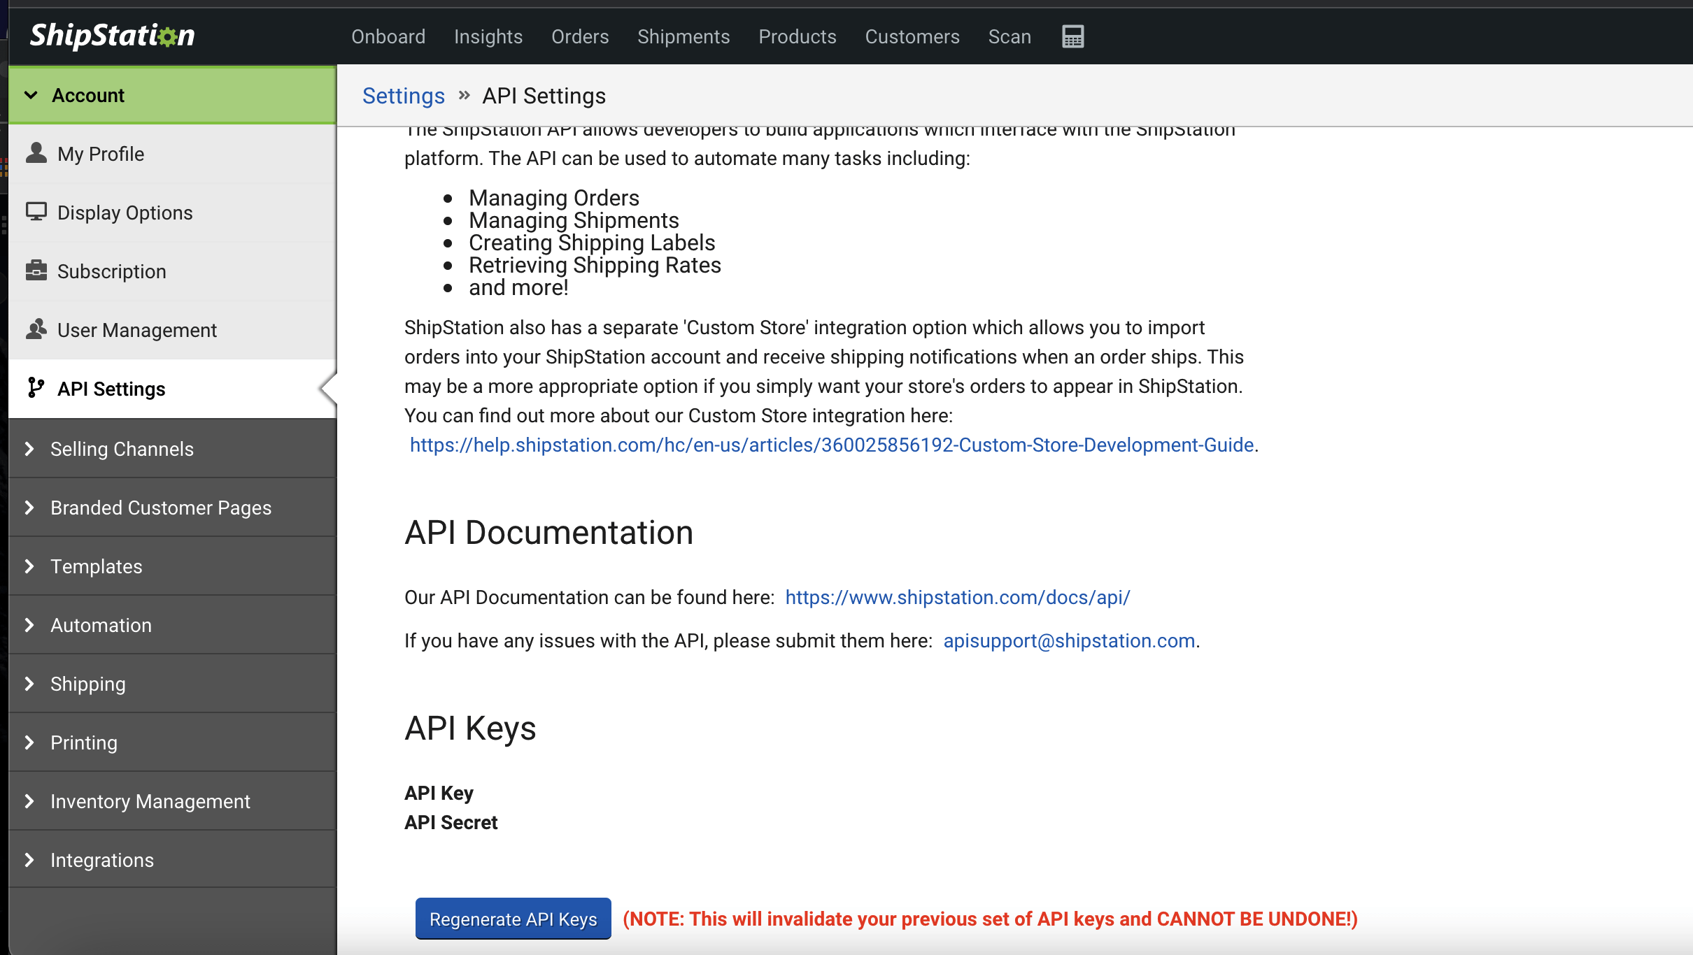Screen dimensions: 1693x955
Task: Go to the Customers tab
Action: pyautogui.click(x=912, y=36)
